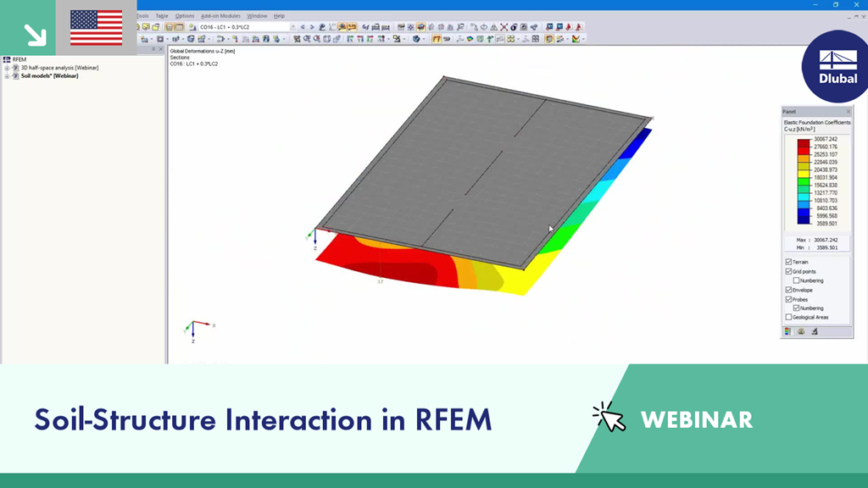
Task: Expand the Soil models tree node
Action: 7,75
